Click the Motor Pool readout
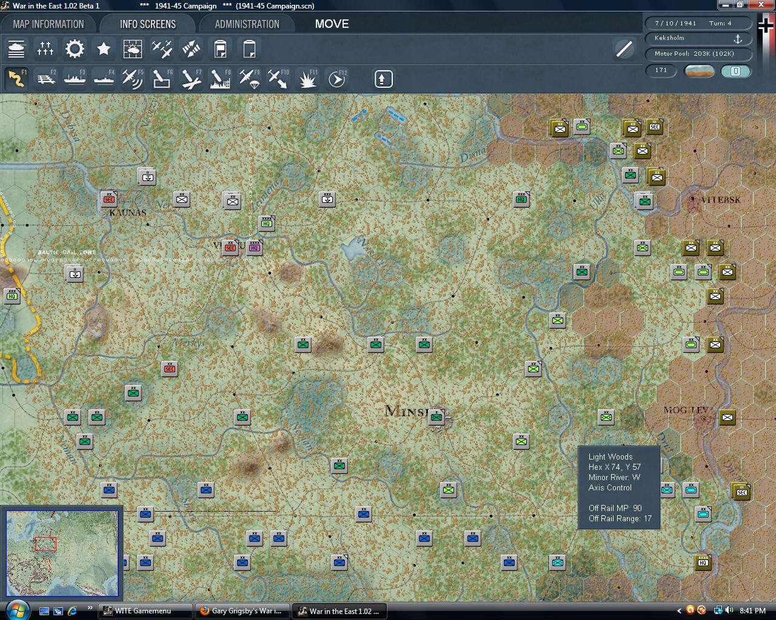The image size is (776, 620). click(698, 54)
